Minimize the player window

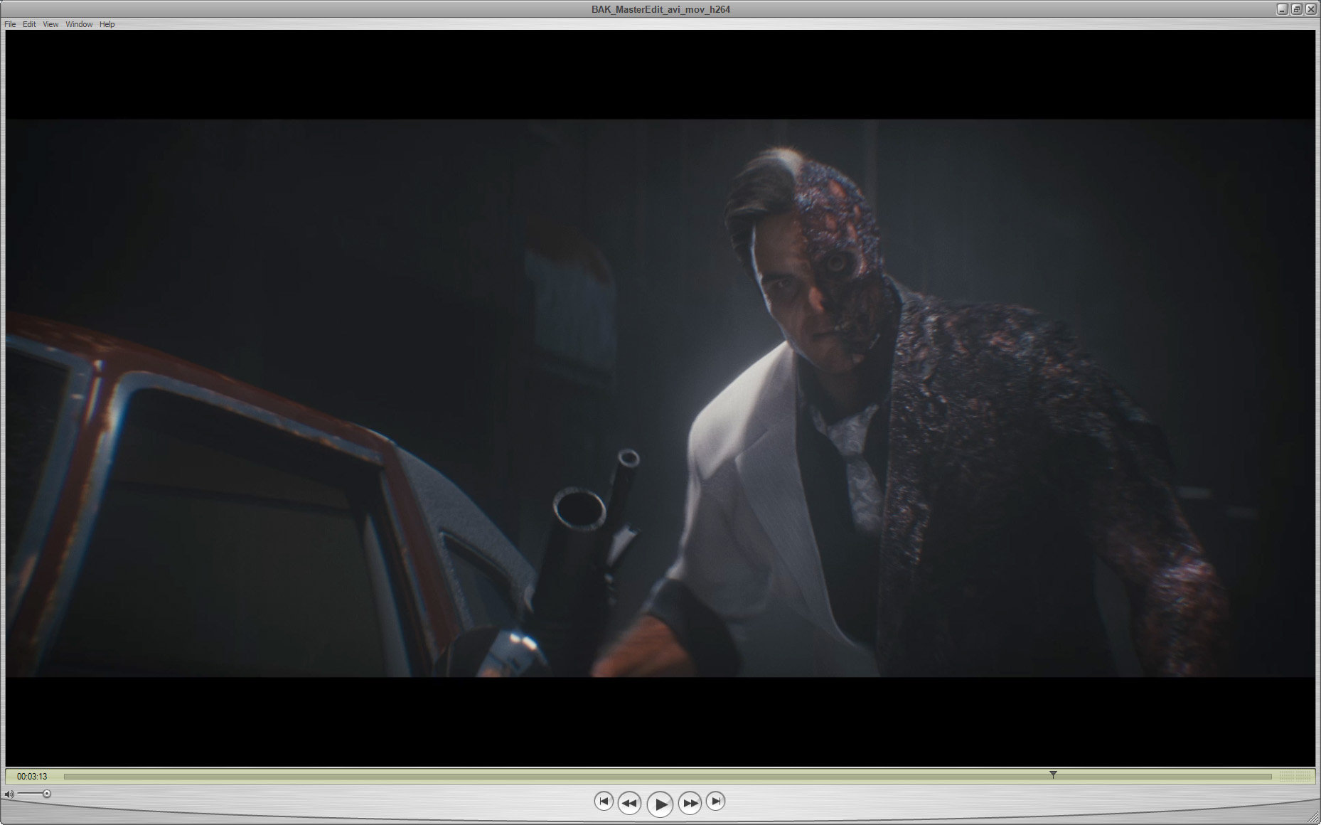click(1282, 9)
